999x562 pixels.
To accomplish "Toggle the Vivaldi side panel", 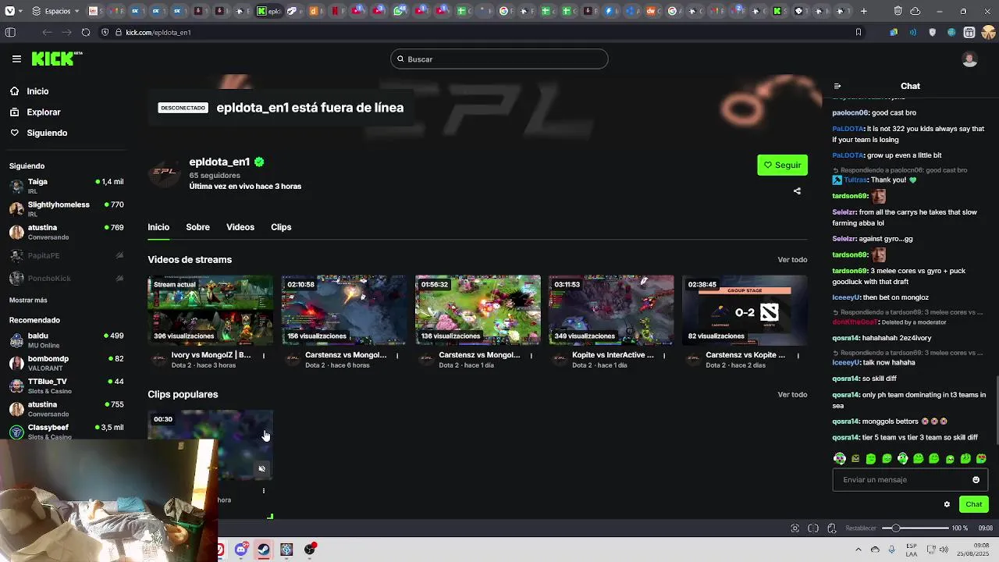I will (10, 32).
